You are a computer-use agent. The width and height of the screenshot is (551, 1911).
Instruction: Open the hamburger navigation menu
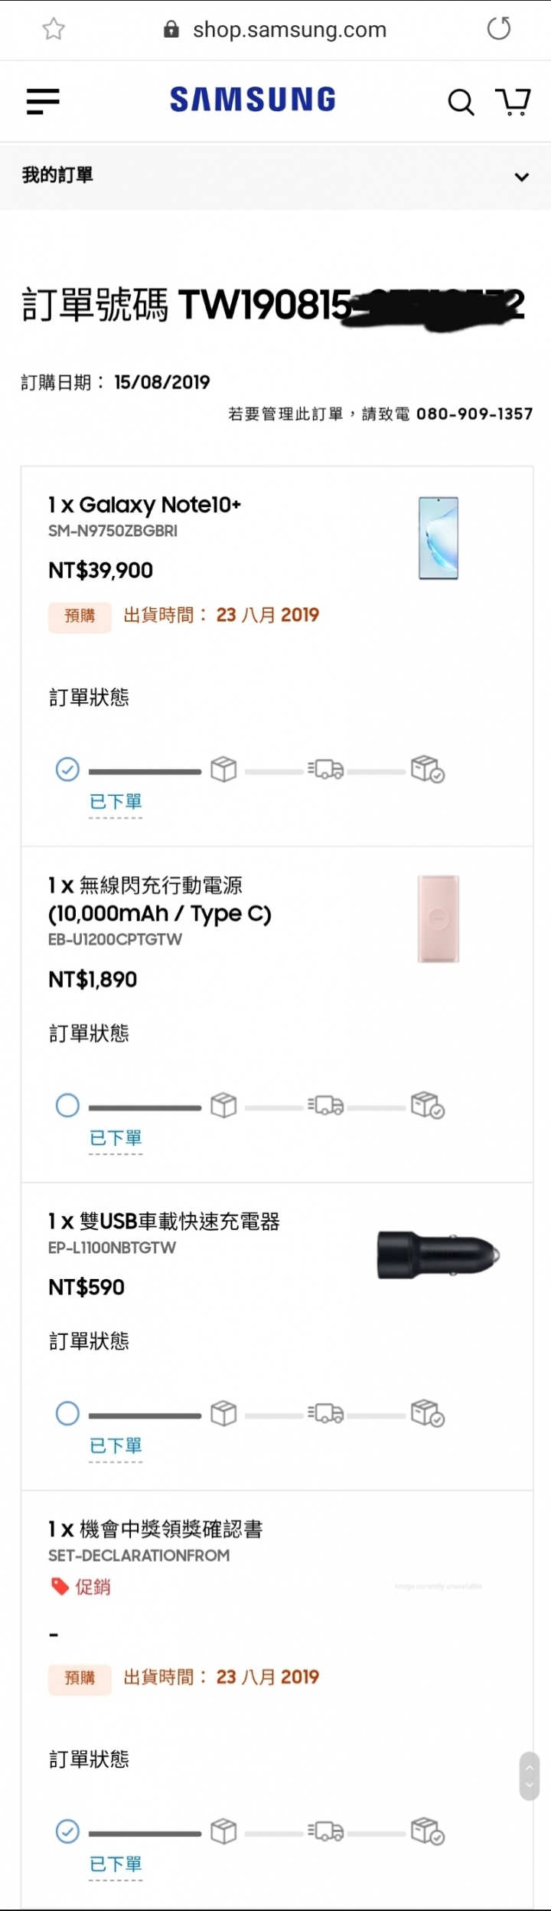pos(43,101)
